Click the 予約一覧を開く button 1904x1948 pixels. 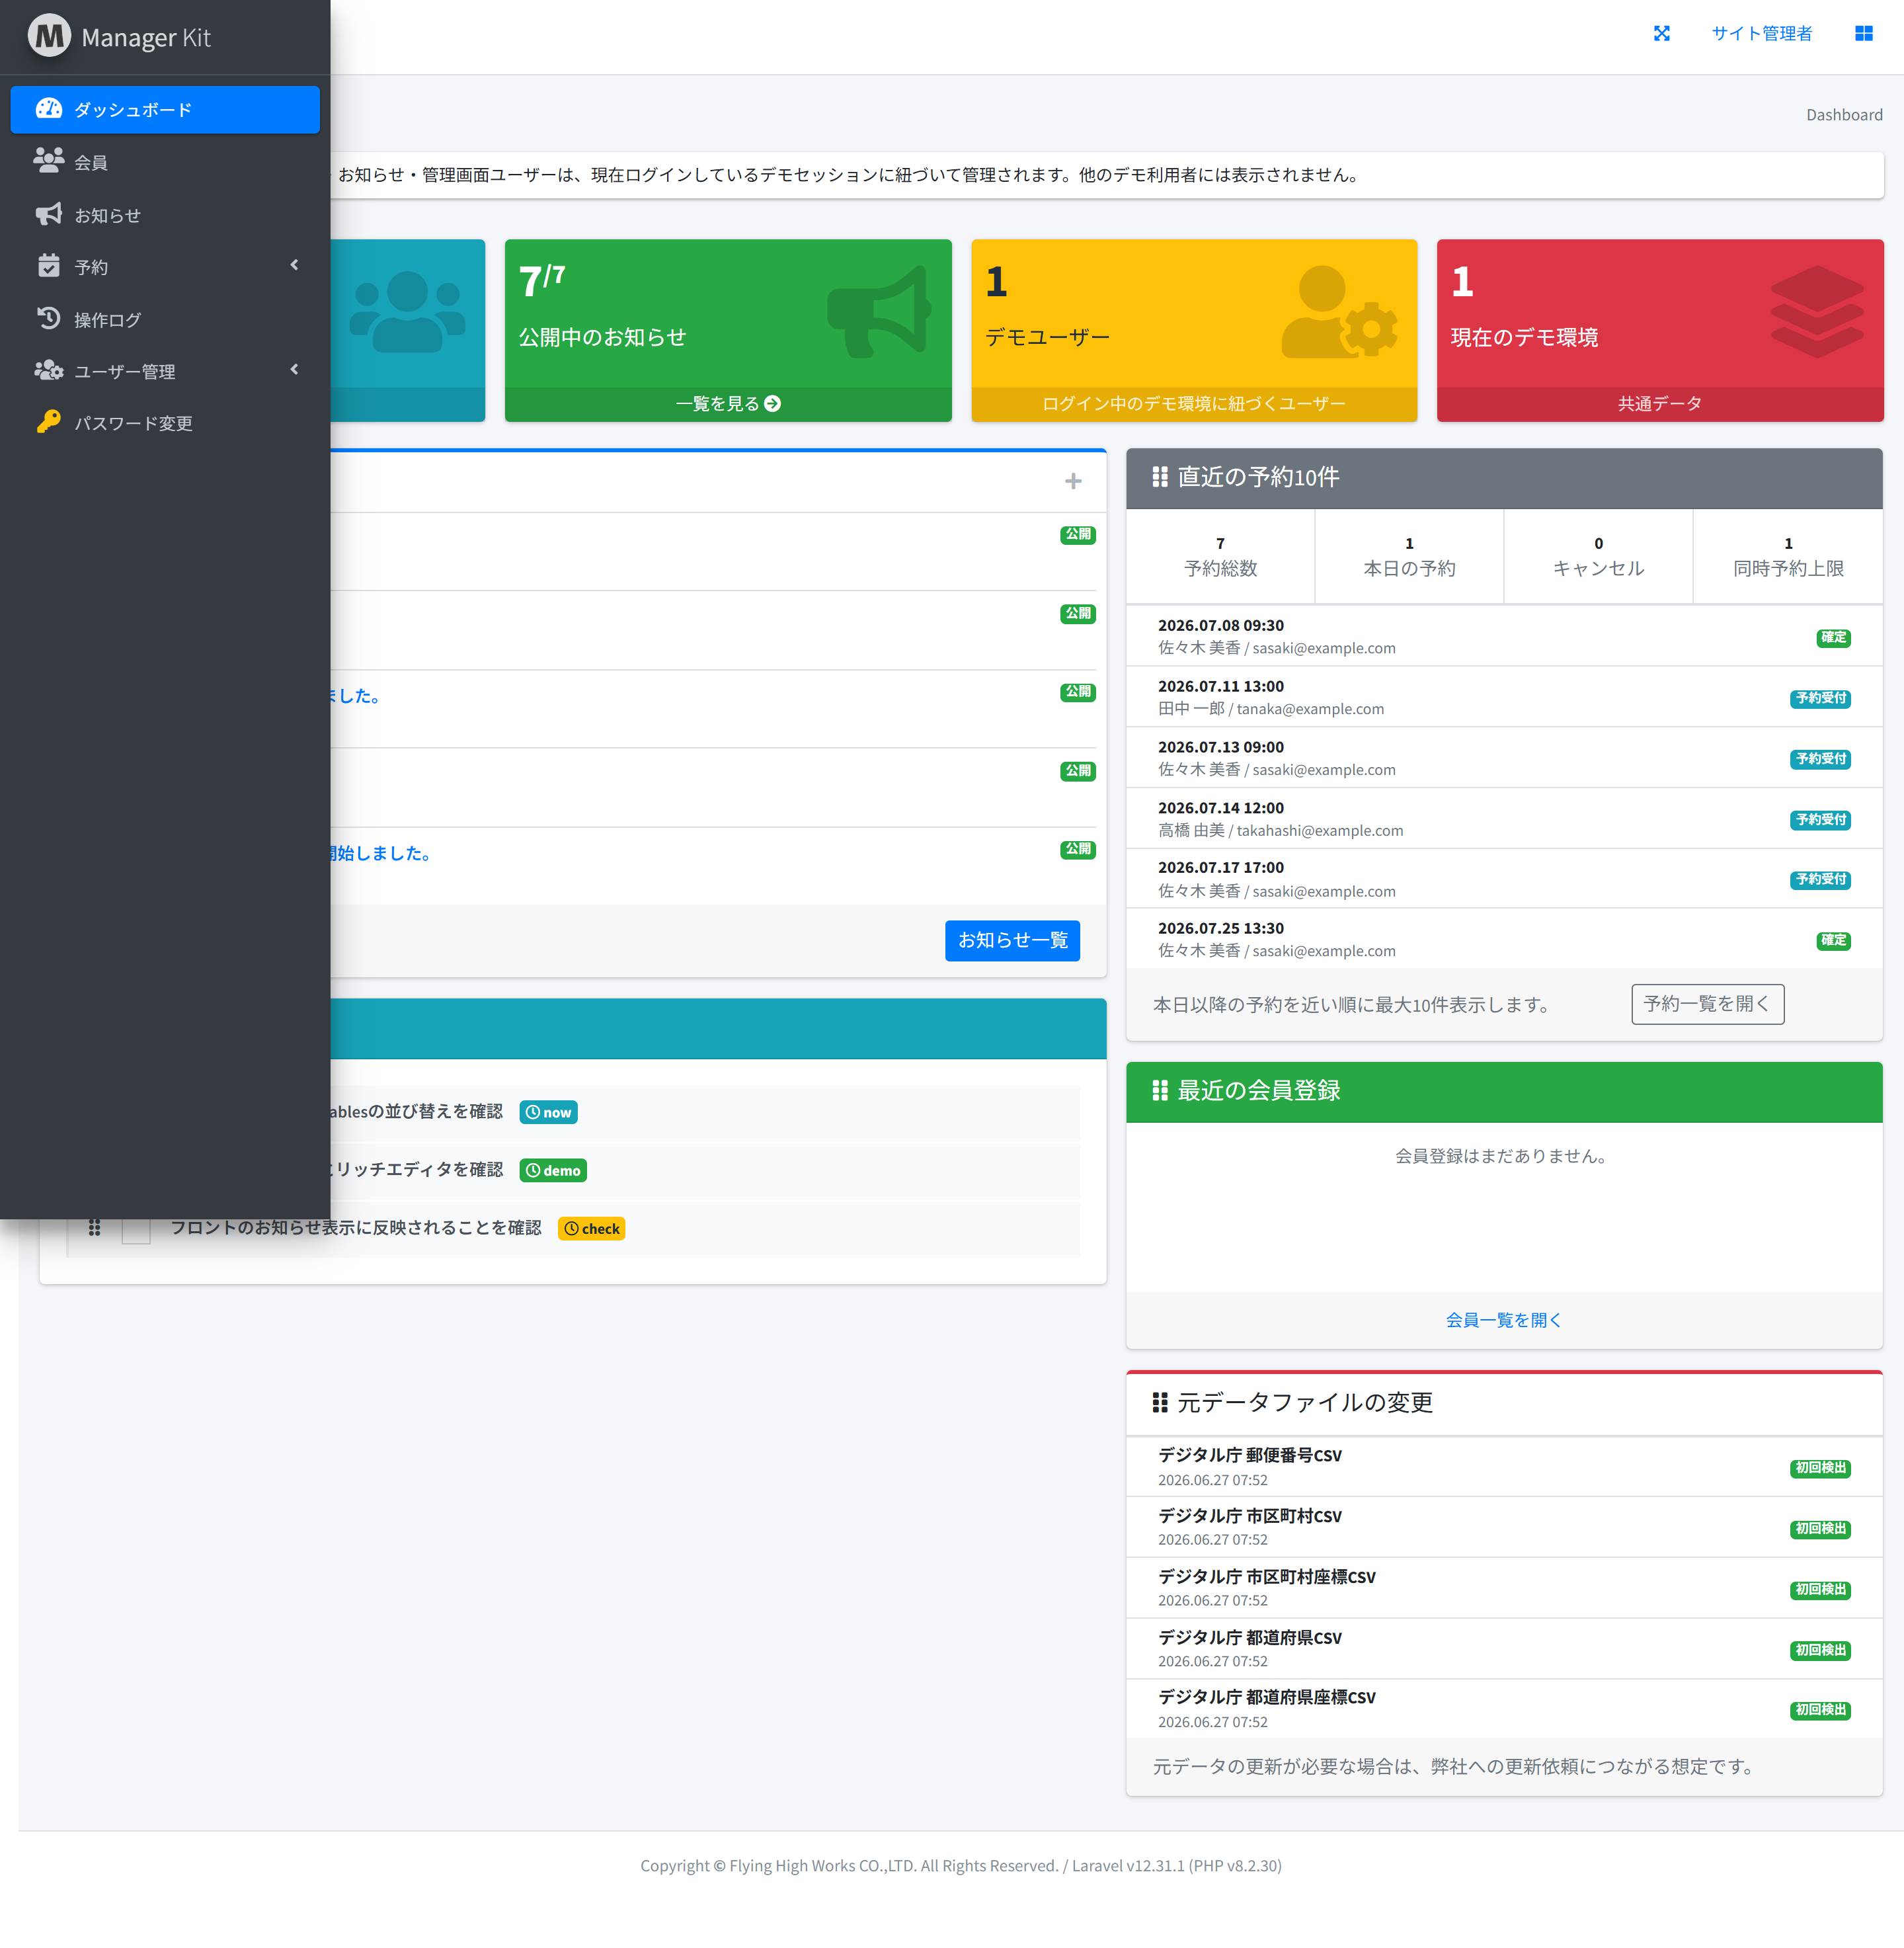click(x=1707, y=1004)
